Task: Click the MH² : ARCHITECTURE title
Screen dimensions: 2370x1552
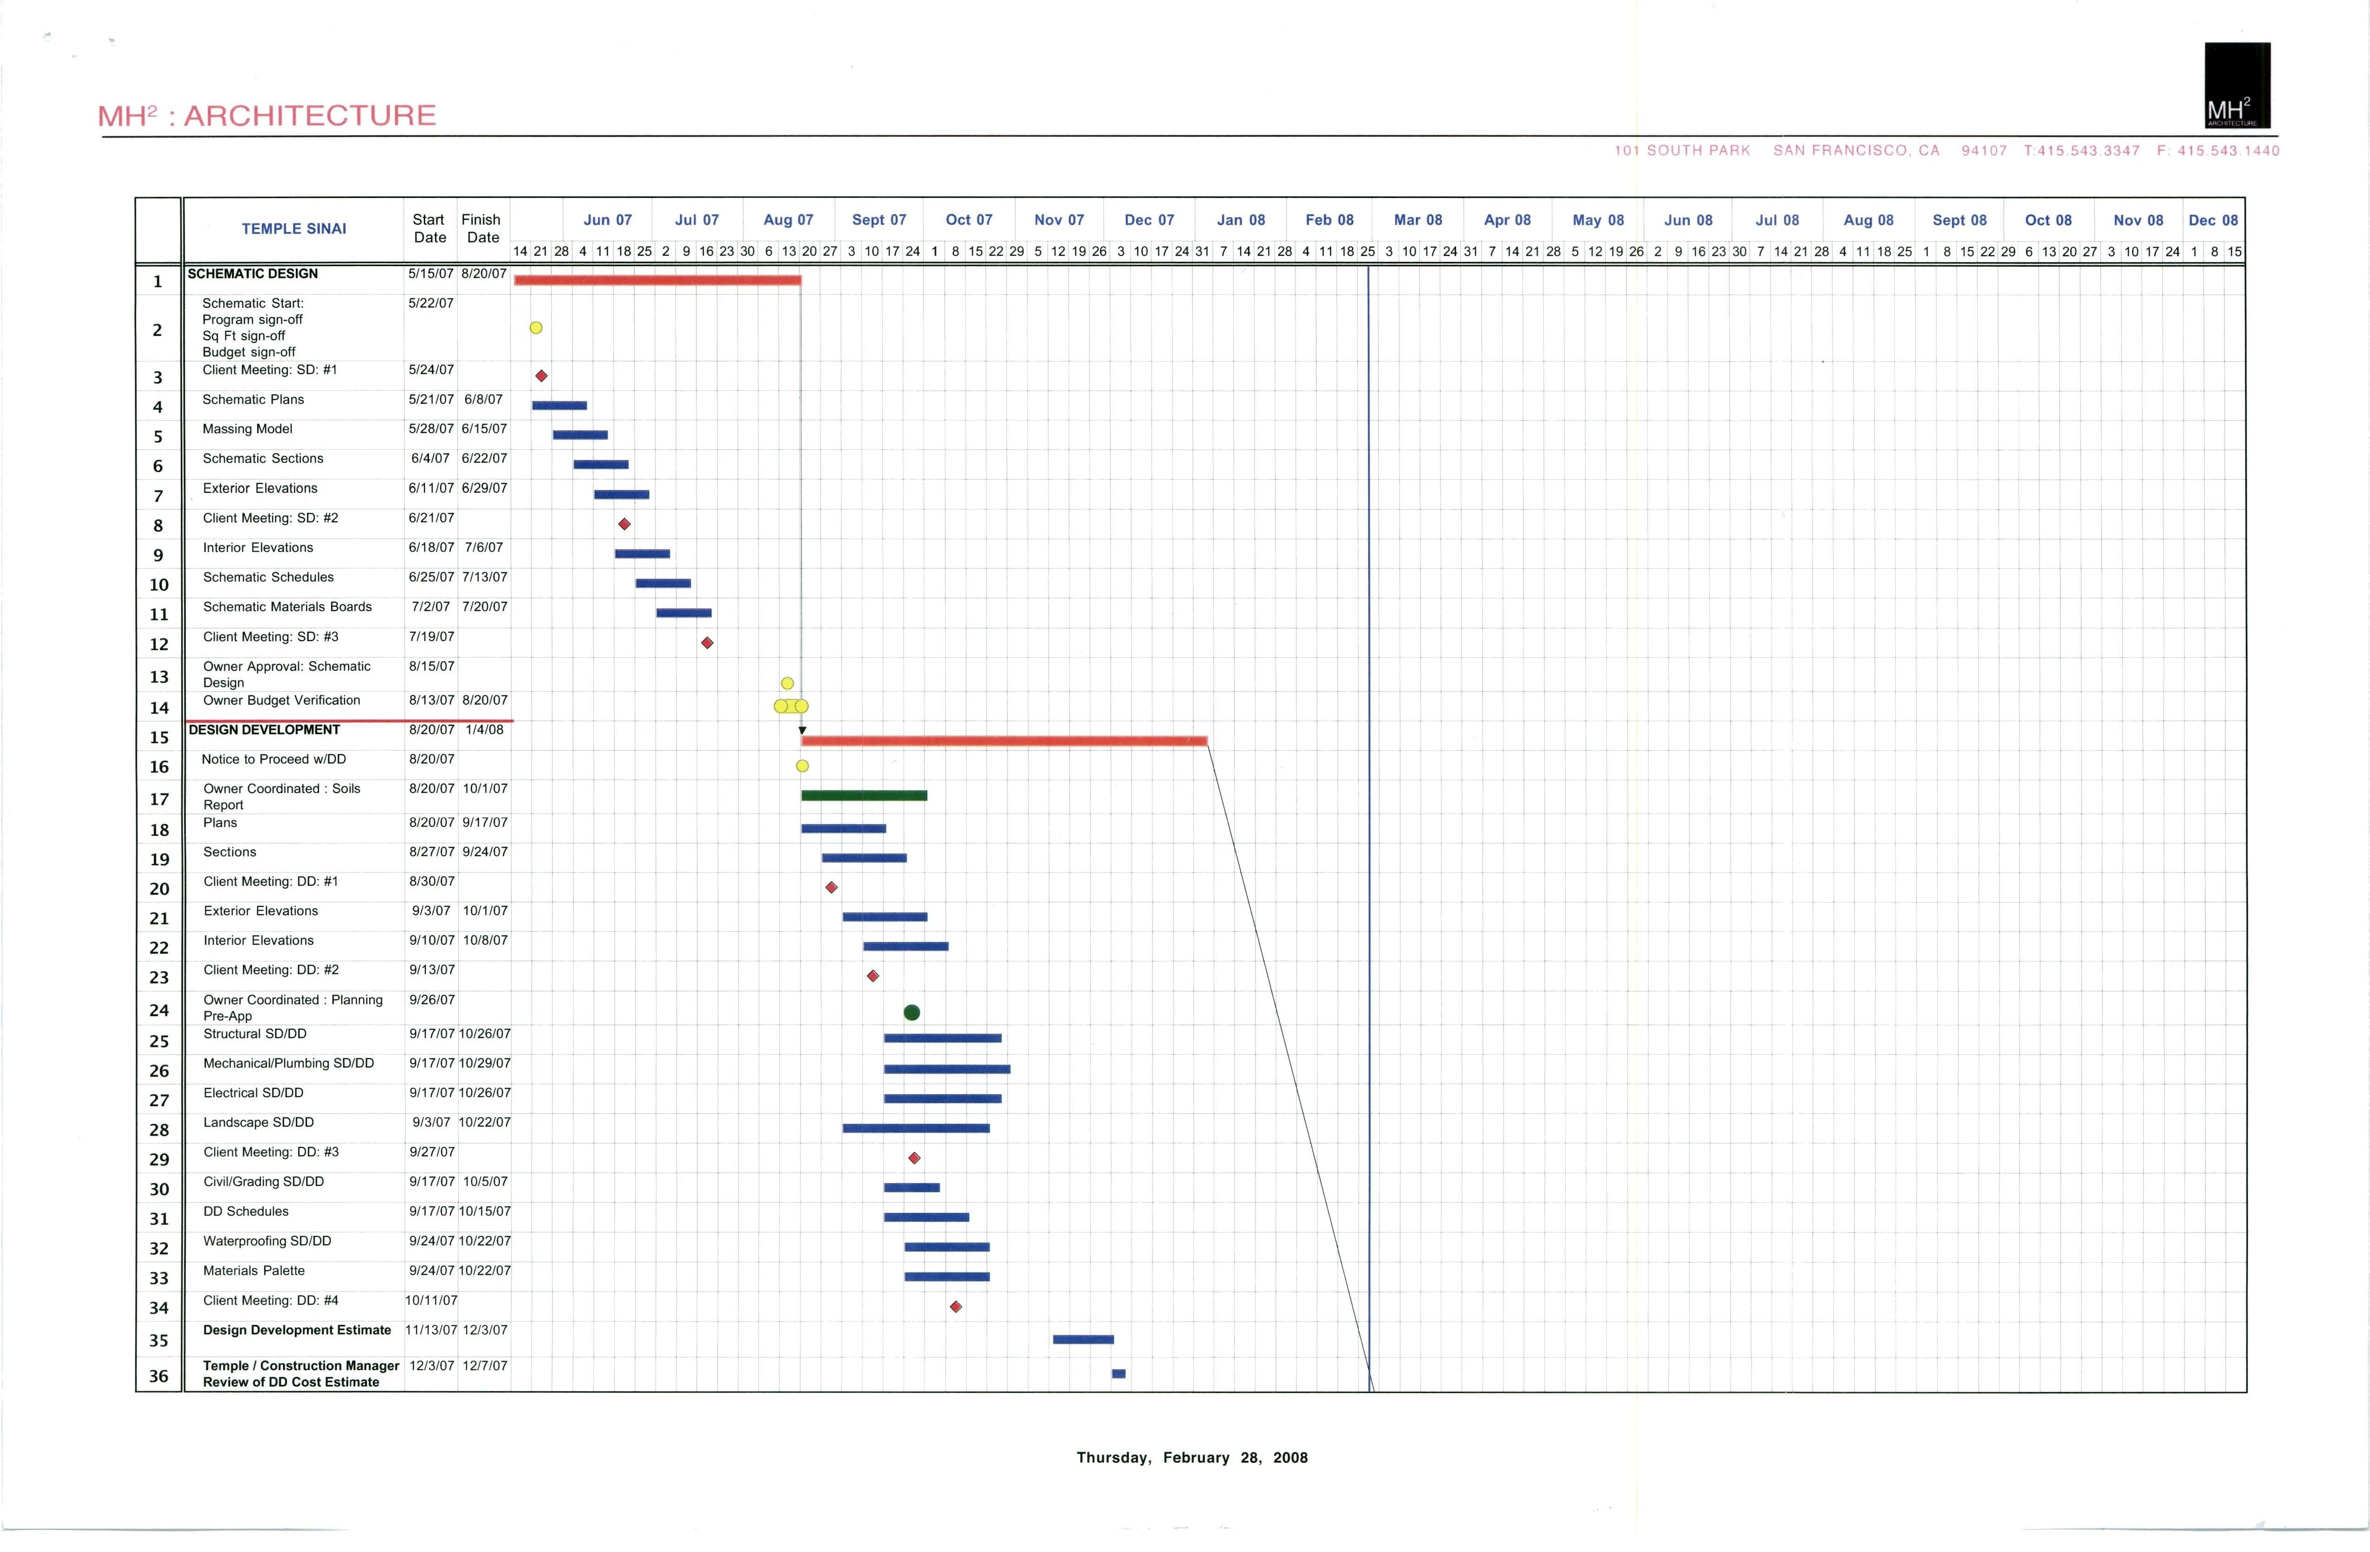Action: 267,115
